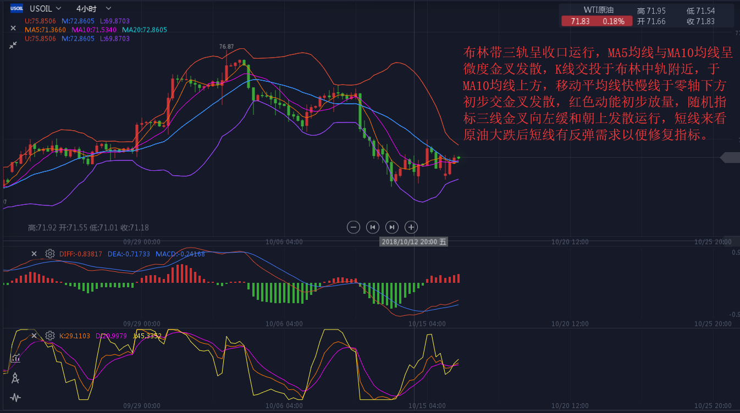The height and width of the screenshot is (413, 740).
Task: Click the DEA:-0.71733 readout
Action: 129,254
